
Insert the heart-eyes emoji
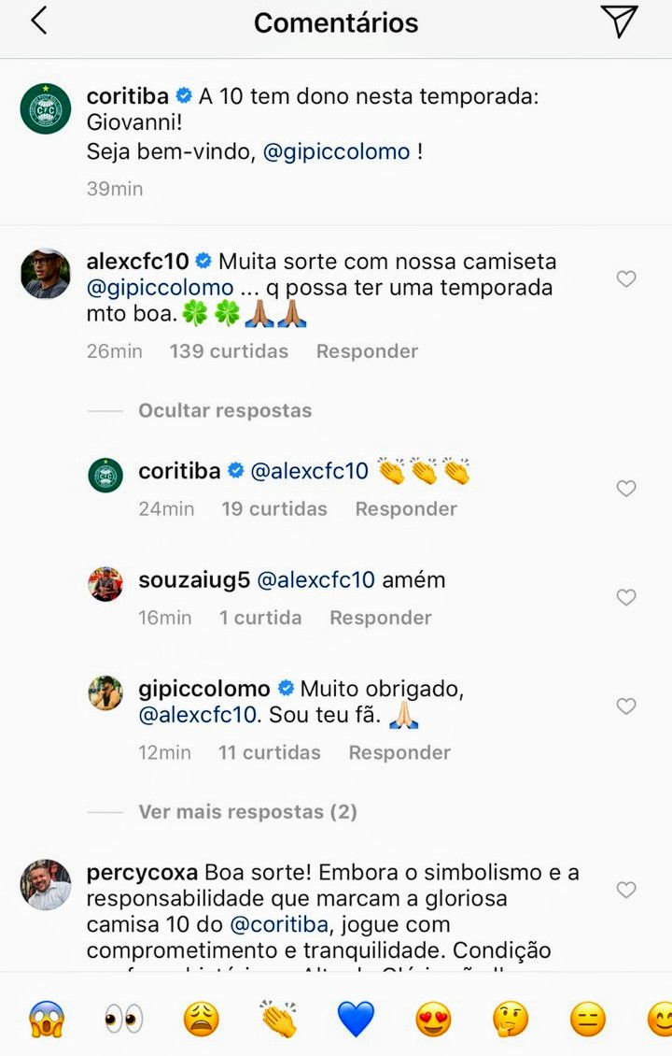433,1019
